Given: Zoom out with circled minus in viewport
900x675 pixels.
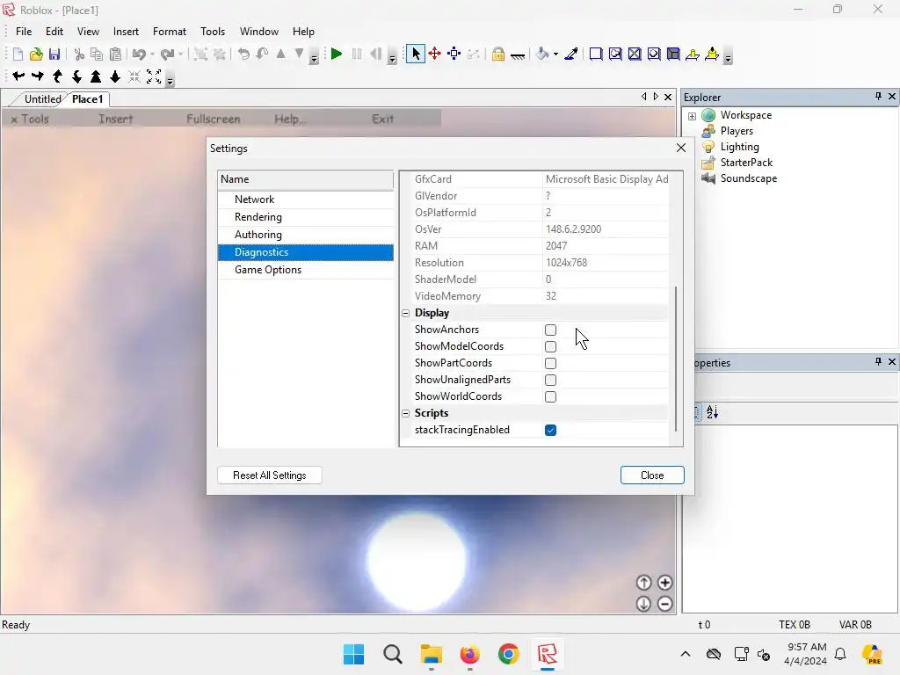Looking at the screenshot, I should (x=664, y=604).
